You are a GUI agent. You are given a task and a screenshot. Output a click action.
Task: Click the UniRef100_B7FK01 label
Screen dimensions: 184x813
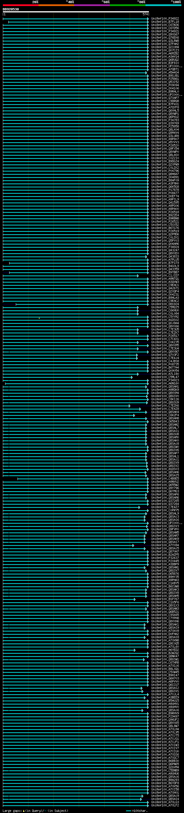(x=165, y=104)
